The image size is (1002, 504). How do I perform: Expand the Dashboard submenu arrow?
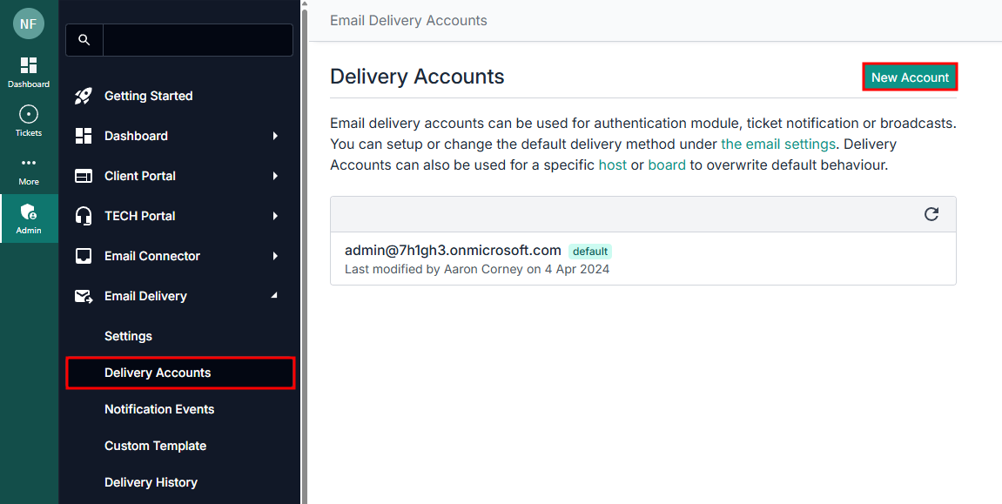point(275,136)
